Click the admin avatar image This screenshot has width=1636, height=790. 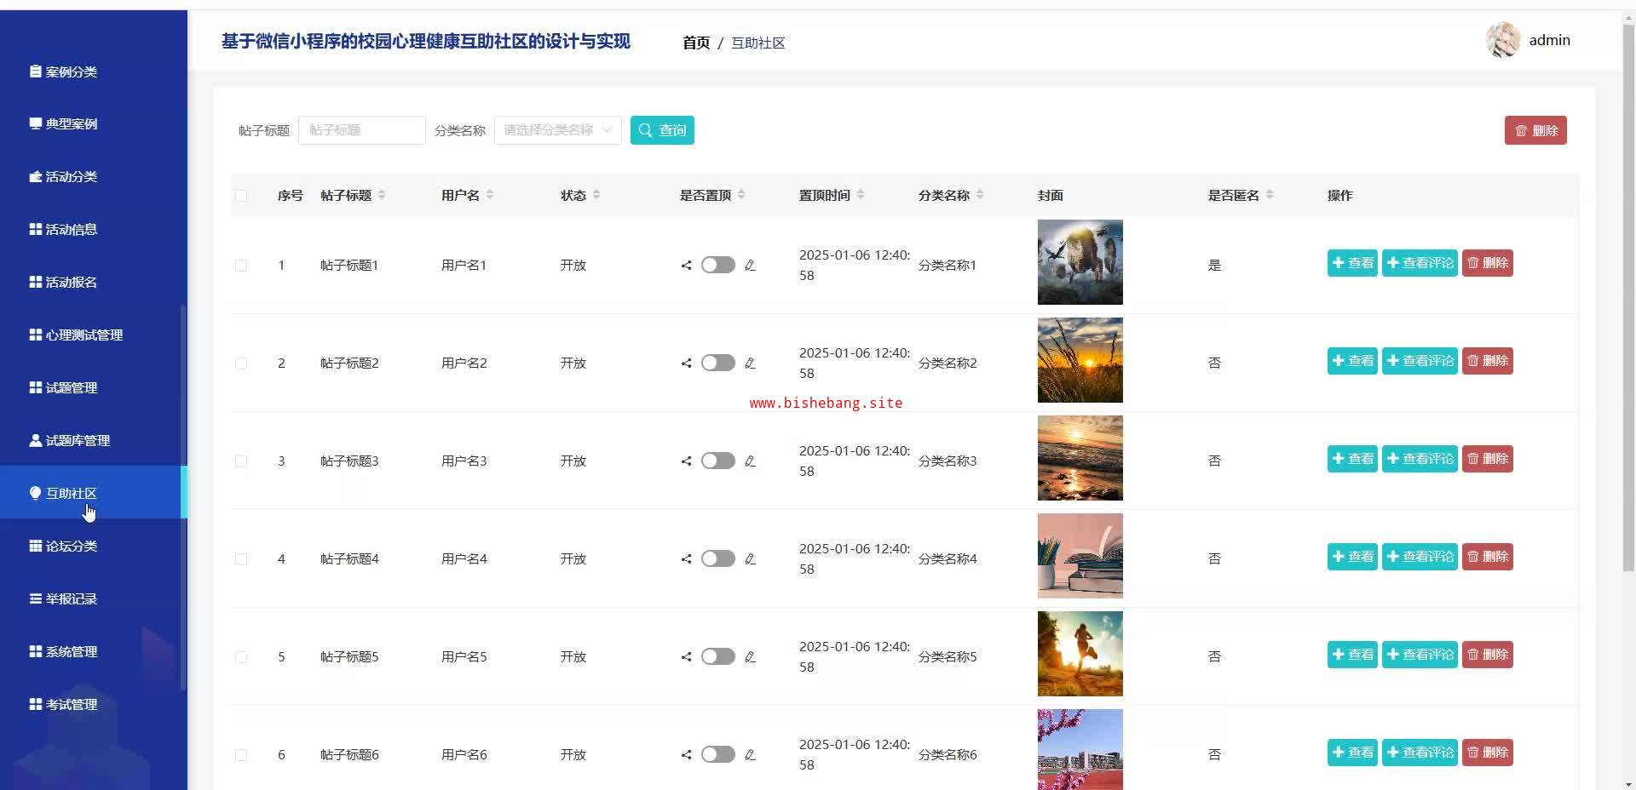tap(1502, 40)
